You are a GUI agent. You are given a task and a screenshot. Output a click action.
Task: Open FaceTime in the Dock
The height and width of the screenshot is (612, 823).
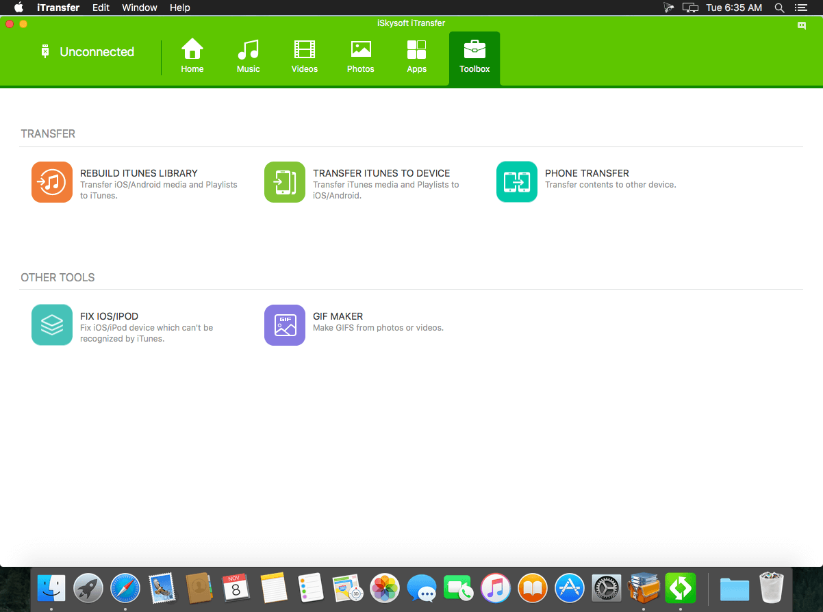[459, 588]
